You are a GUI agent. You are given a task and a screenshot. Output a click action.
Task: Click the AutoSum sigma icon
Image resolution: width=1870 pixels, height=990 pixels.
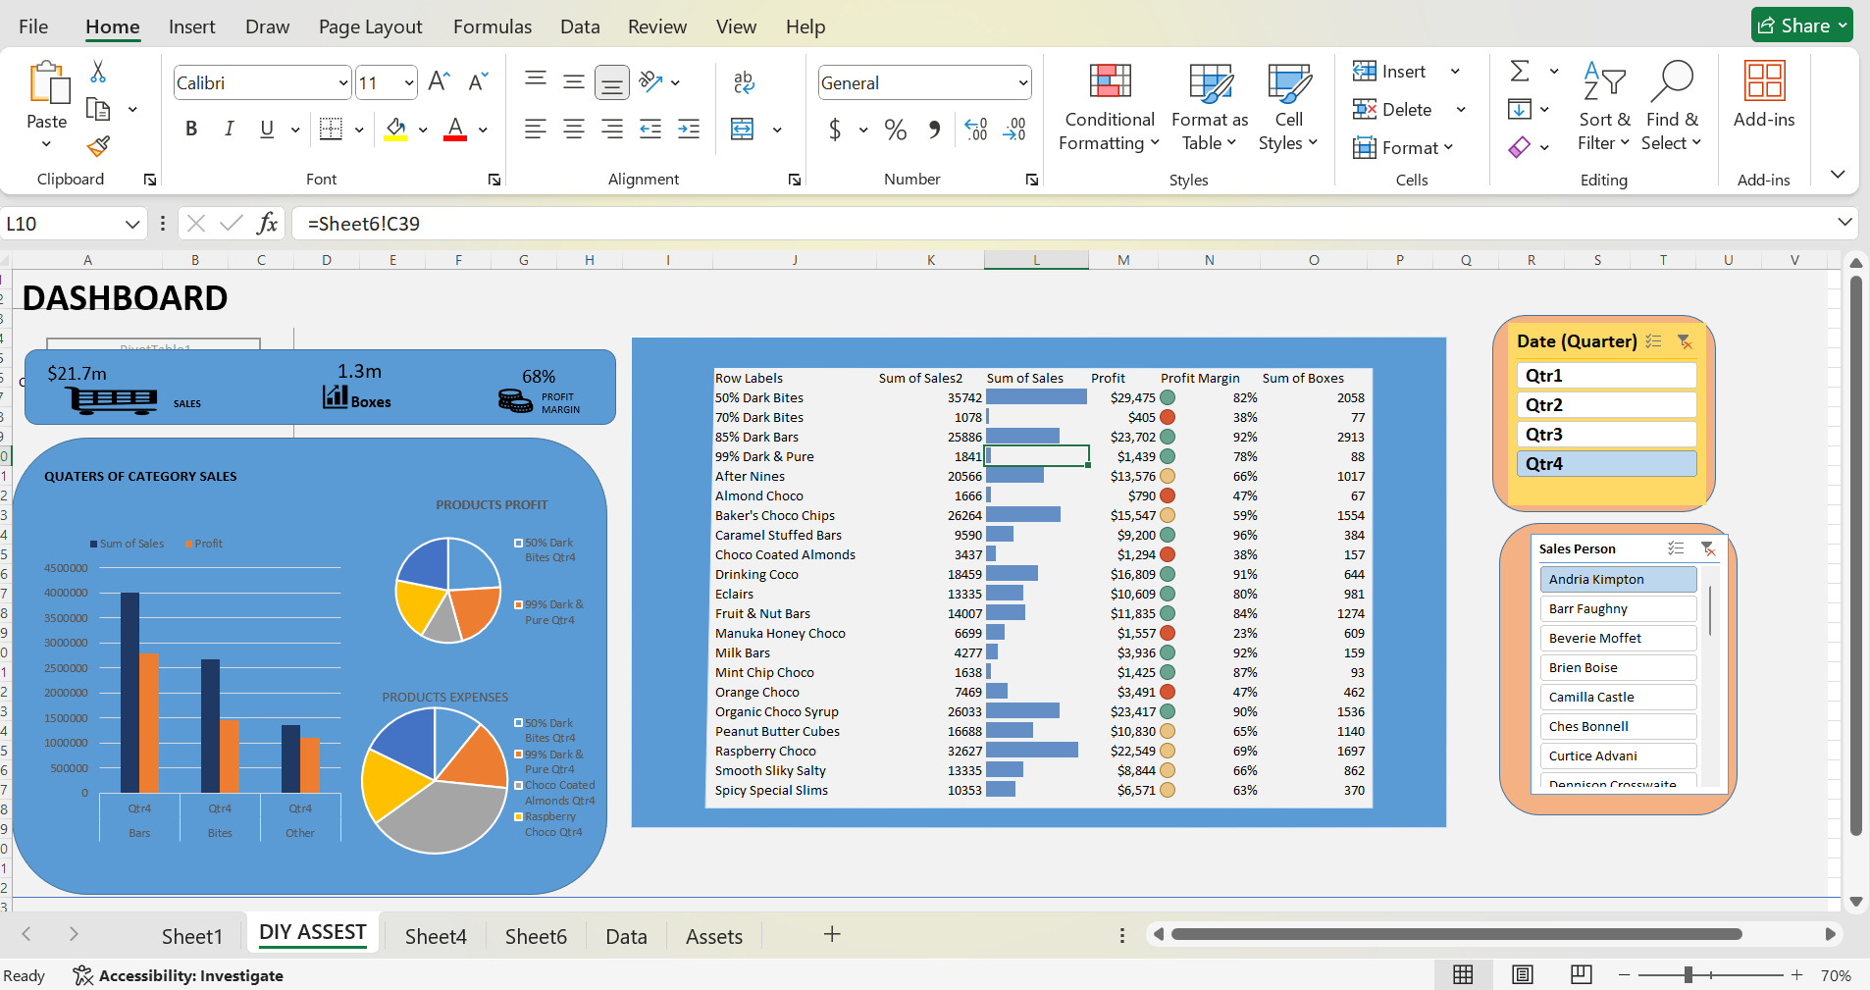coord(1520,71)
